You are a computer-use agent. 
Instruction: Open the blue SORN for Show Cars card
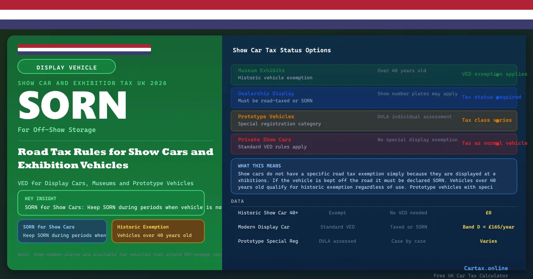pos(62,231)
